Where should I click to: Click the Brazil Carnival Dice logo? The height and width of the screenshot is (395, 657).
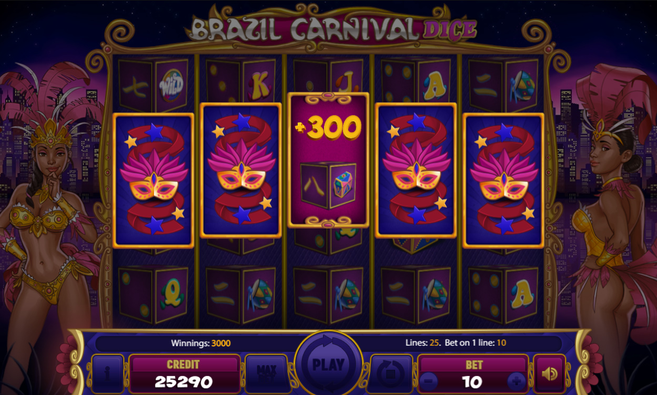point(333,29)
